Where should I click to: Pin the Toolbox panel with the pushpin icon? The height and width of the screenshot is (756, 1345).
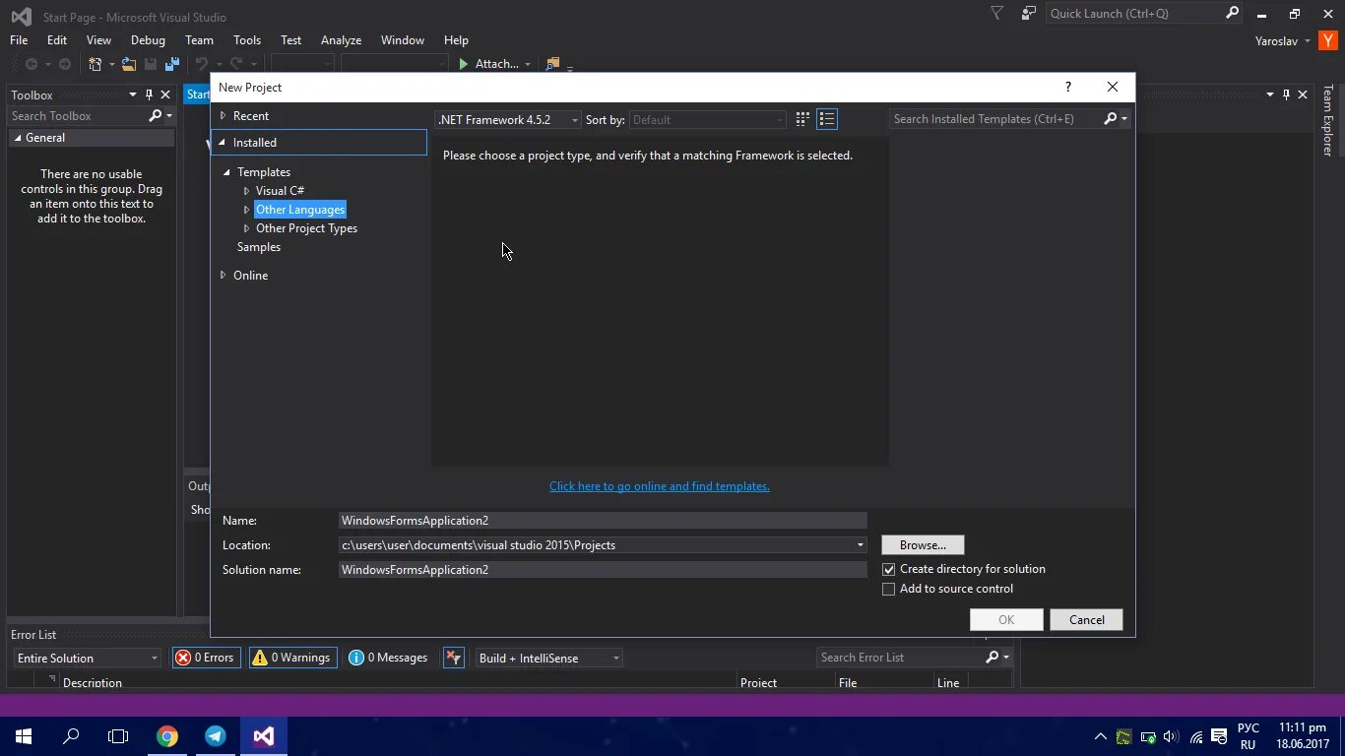(150, 94)
